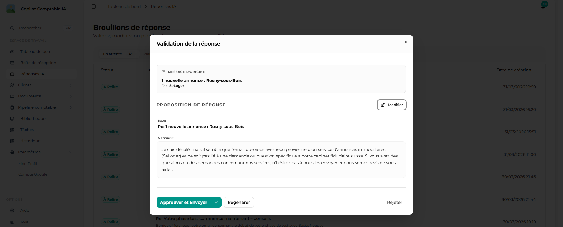Click the Boîte de réception mail icon

click(12, 63)
